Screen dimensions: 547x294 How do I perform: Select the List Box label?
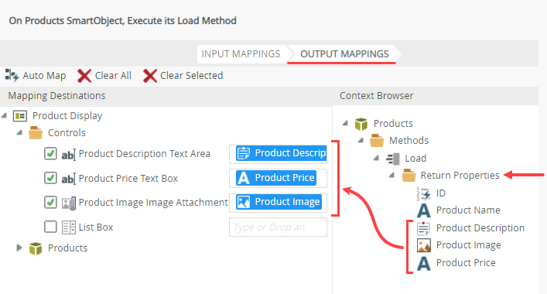96,227
